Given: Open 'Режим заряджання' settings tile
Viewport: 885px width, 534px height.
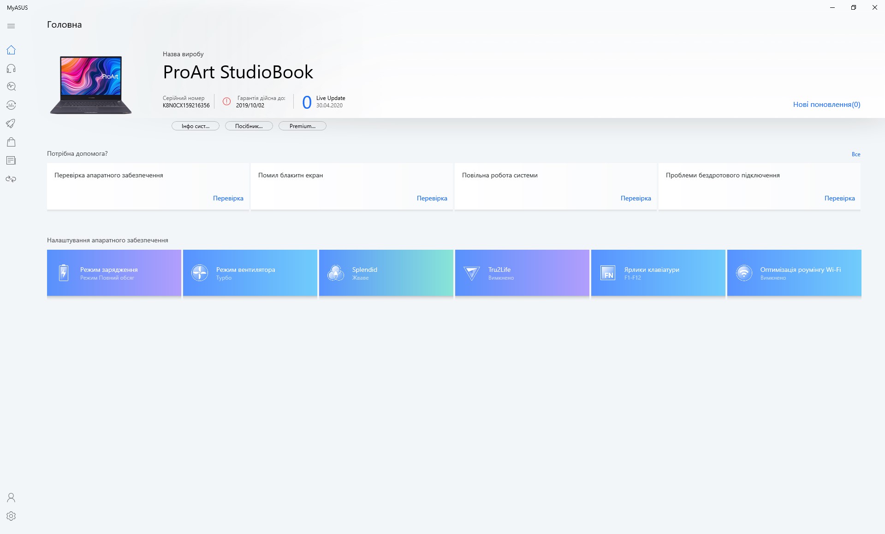Looking at the screenshot, I should 114,273.
